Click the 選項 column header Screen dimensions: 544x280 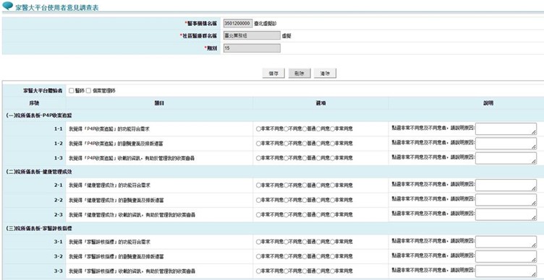(x=320, y=103)
